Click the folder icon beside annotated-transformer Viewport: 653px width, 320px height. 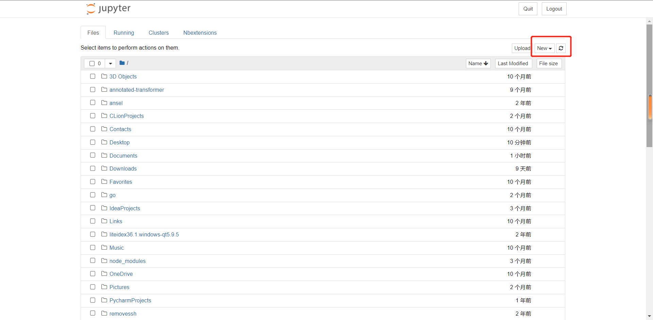click(x=104, y=90)
